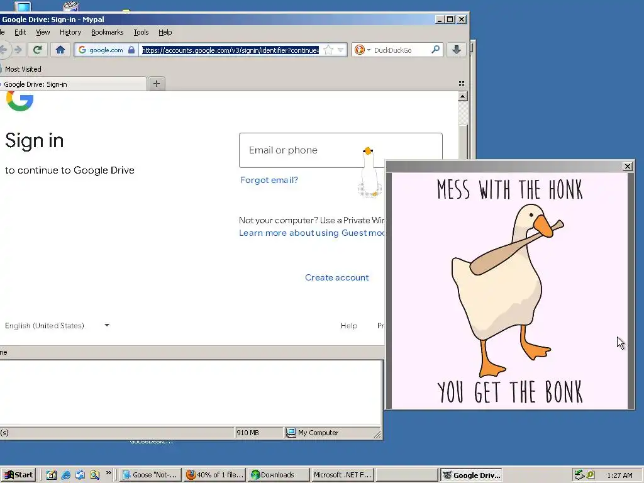
Task: Open the English (United States) language dropdown
Action: [x=57, y=326]
